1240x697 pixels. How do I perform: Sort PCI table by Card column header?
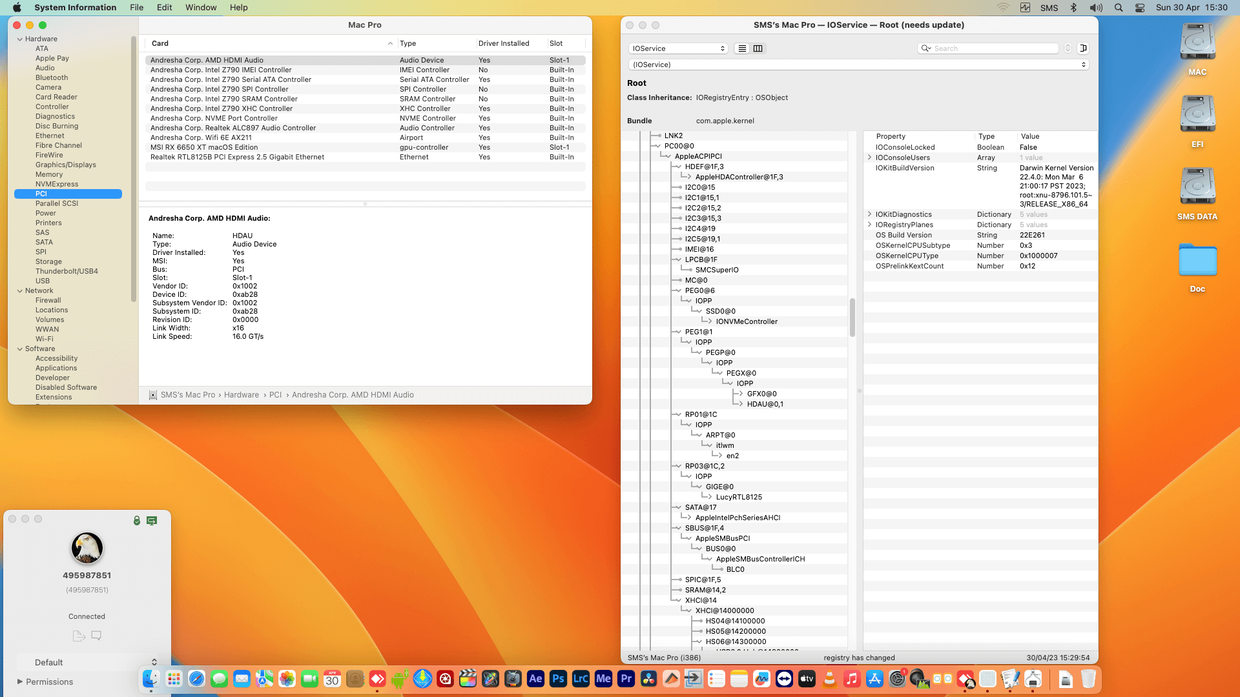pyautogui.click(x=271, y=43)
